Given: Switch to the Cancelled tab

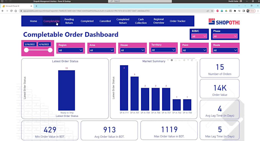Looking at the screenshot, I should pyautogui.click(x=105, y=21).
